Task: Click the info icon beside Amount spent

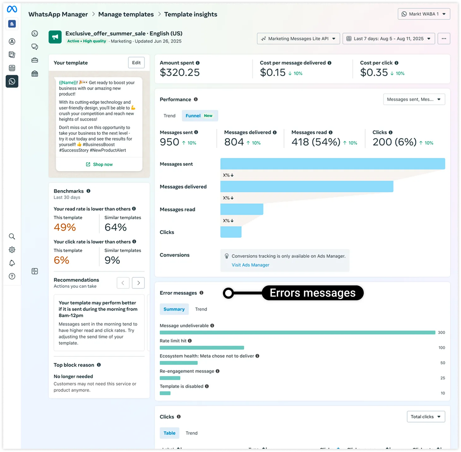Action: tap(198, 63)
